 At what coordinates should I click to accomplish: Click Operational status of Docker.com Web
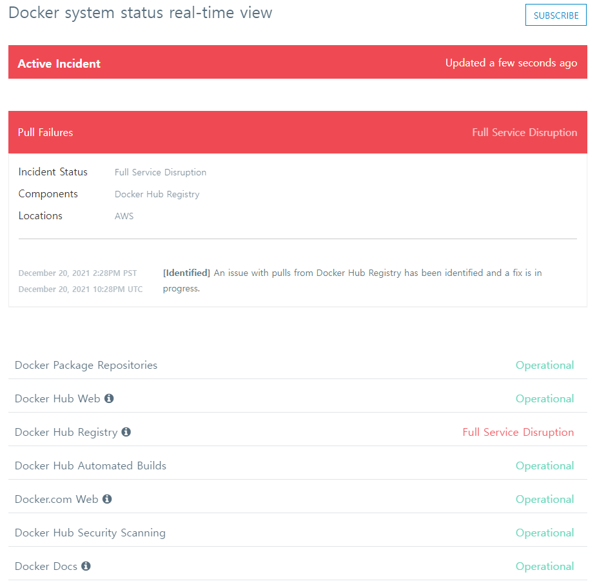545,499
